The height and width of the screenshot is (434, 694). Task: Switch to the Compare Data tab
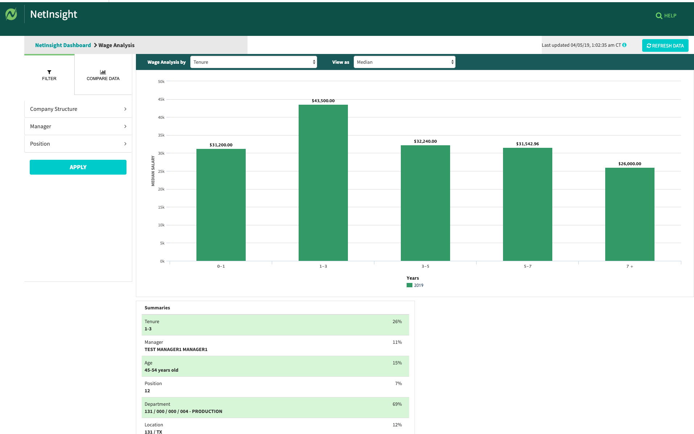coord(103,75)
